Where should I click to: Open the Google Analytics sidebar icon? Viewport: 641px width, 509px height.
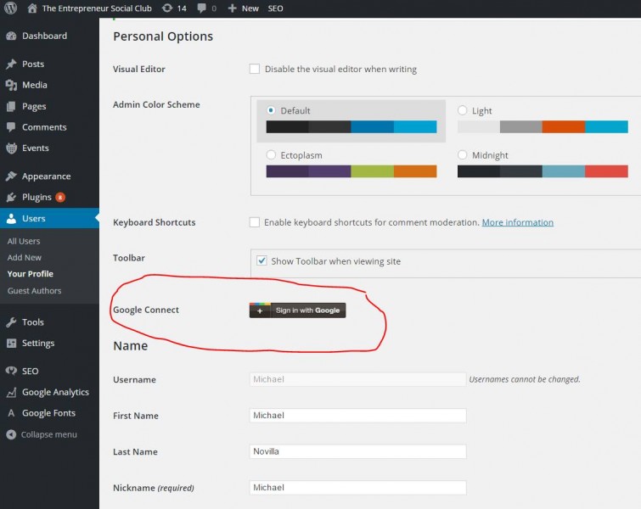[x=11, y=393]
